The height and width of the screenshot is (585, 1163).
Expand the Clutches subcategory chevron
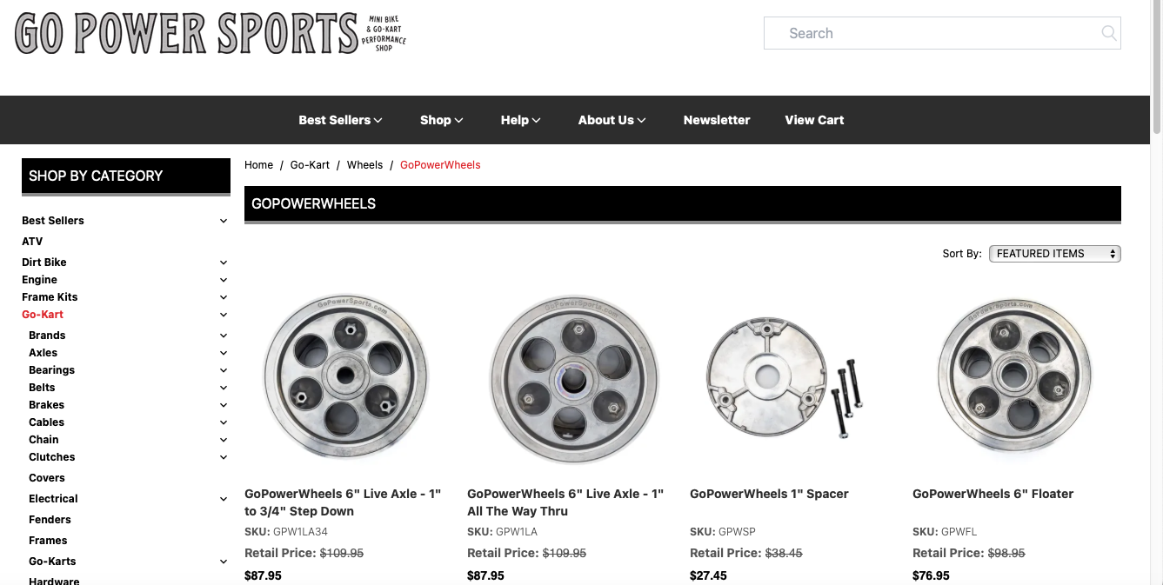pyautogui.click(x=224, y=457)
